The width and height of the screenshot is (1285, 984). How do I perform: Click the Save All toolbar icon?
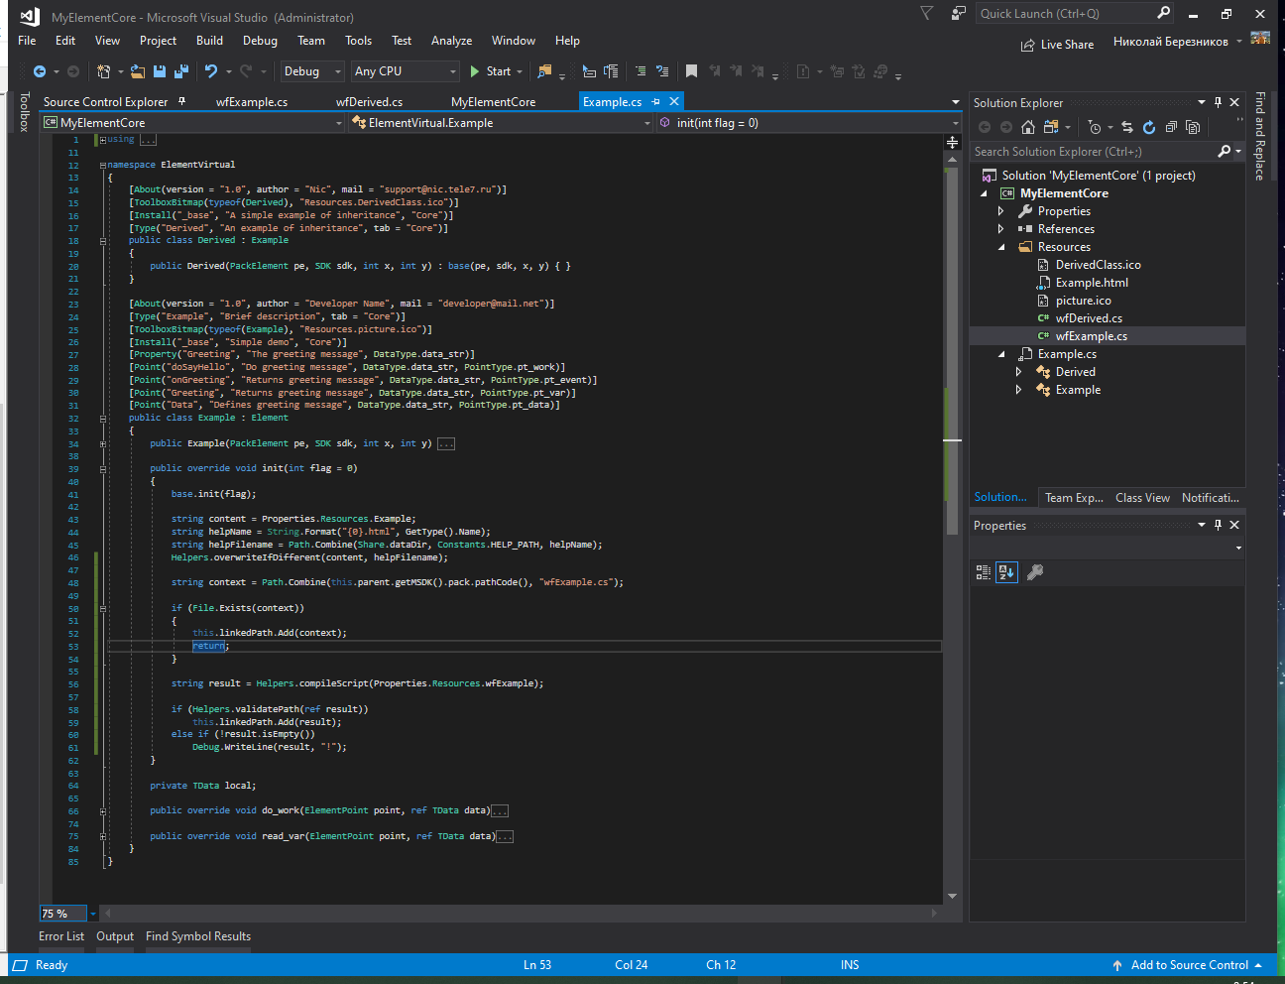coord(180,71)
